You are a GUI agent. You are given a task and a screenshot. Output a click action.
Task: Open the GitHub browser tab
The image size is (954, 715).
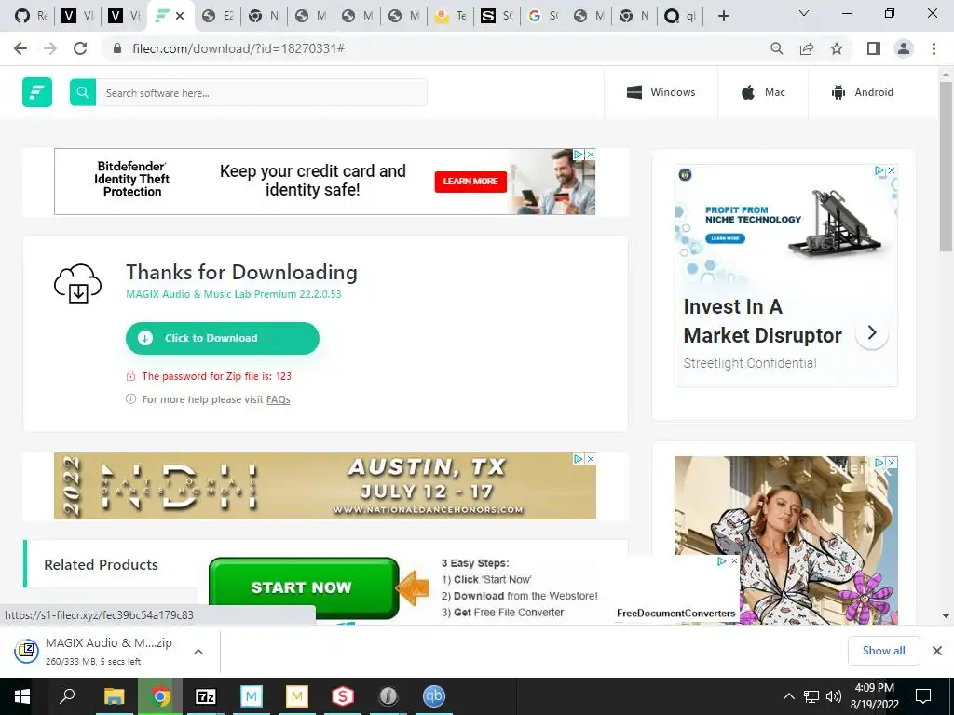(x=30, y=16)
